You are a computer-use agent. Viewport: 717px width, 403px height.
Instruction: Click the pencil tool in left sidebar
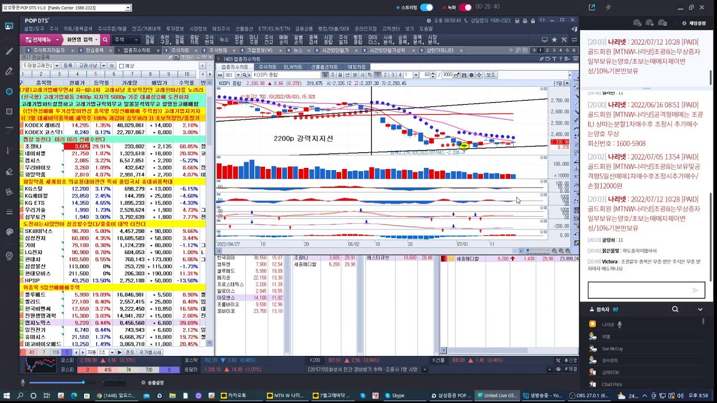[x=9, y=71]
